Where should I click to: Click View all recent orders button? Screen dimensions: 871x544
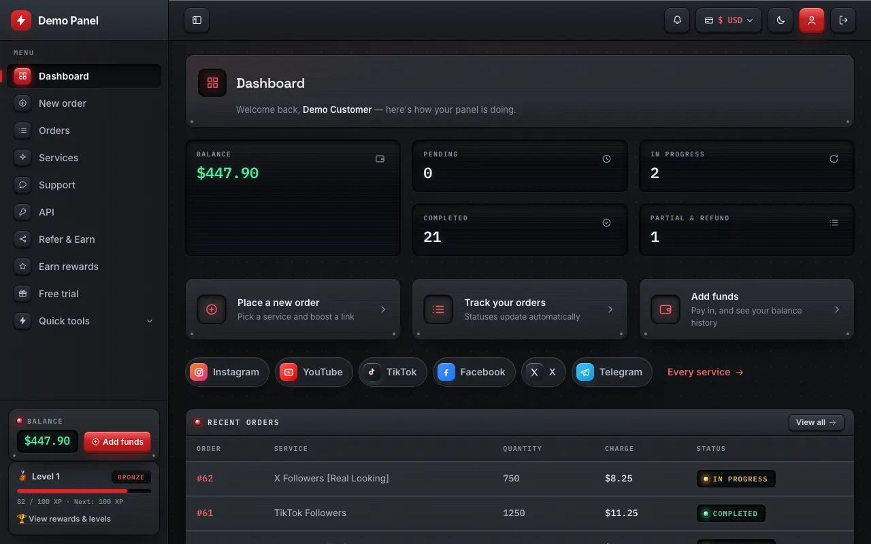[817, 422]
